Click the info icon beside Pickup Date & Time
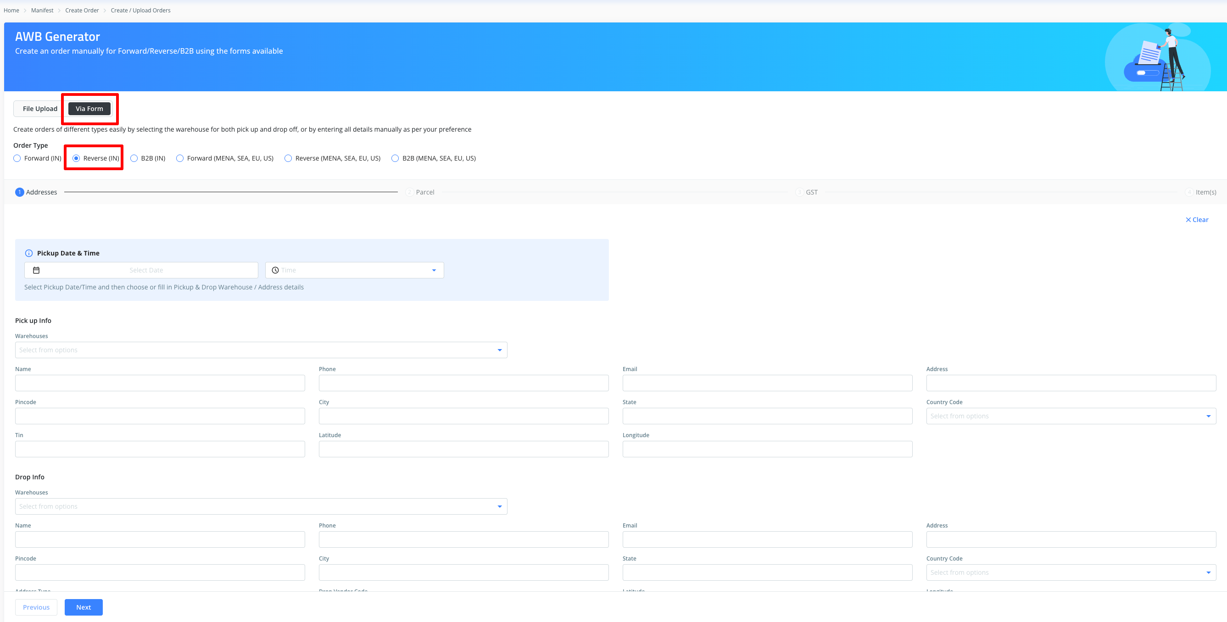Viewport: 1227px width, 622px height. (x=28, y=253)
